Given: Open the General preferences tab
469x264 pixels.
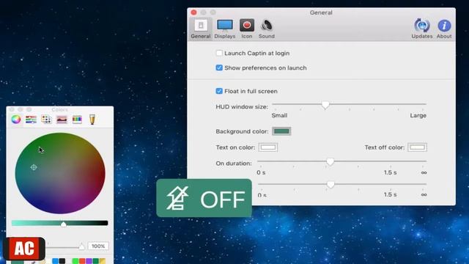Looking at the screenshot, I should (x=201, y=29).
